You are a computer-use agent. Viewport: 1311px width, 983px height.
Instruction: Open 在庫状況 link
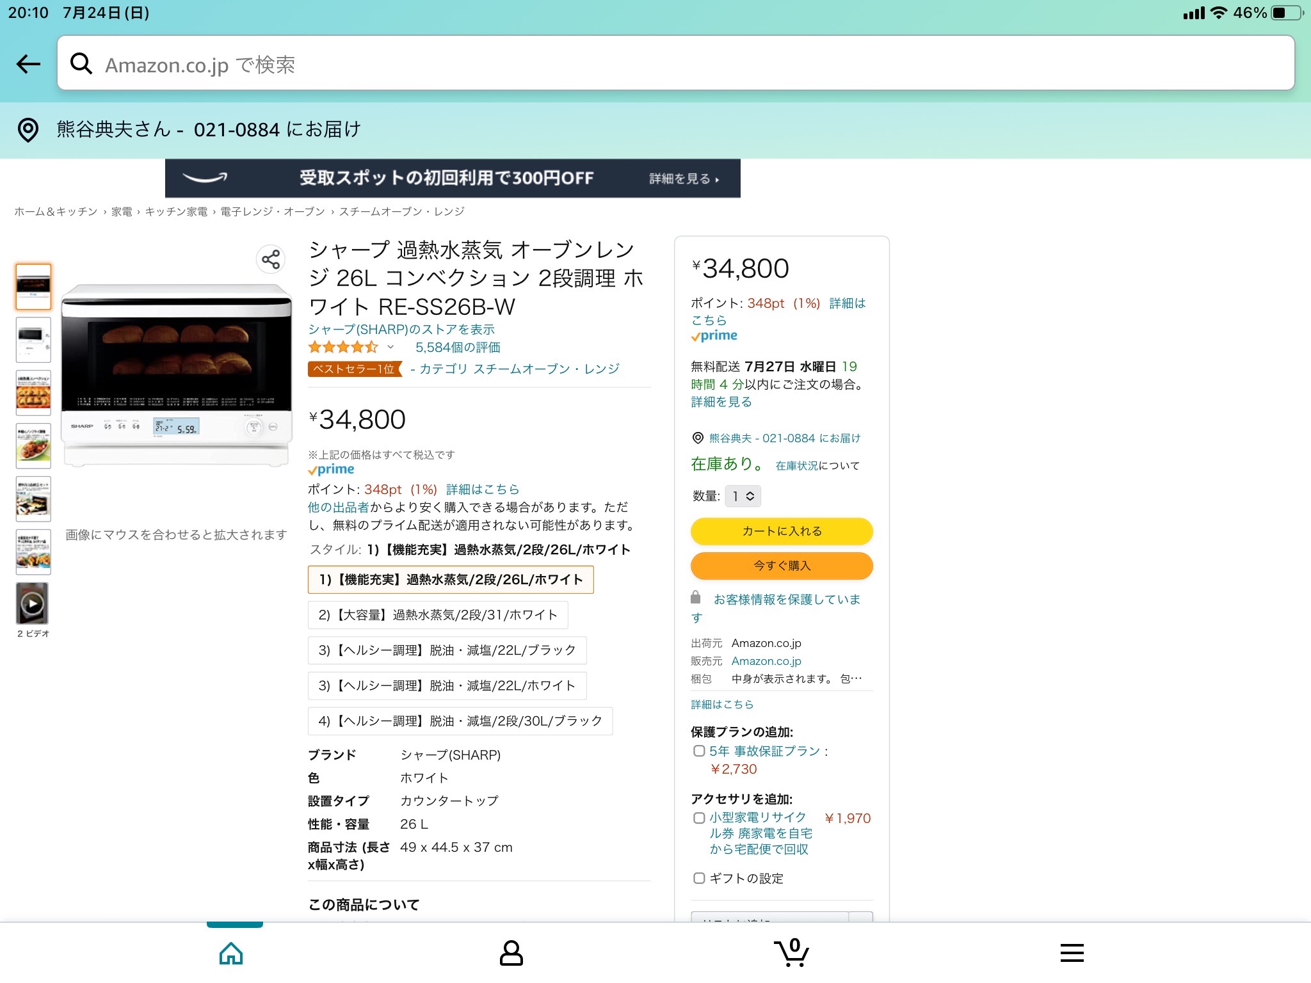pyautogui.click(x=797, y=466)
